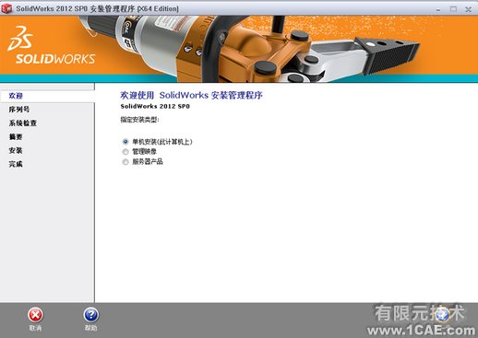
Task: Minimize the installation manager window
Action: (438, 9)
